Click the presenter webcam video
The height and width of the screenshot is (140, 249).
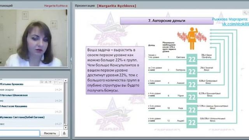34,38
